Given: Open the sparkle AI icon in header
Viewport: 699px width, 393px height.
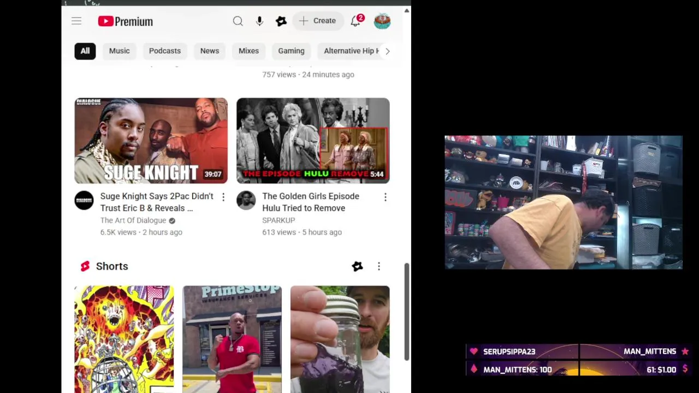Looking at the screenshot, I should pos(281,21).
